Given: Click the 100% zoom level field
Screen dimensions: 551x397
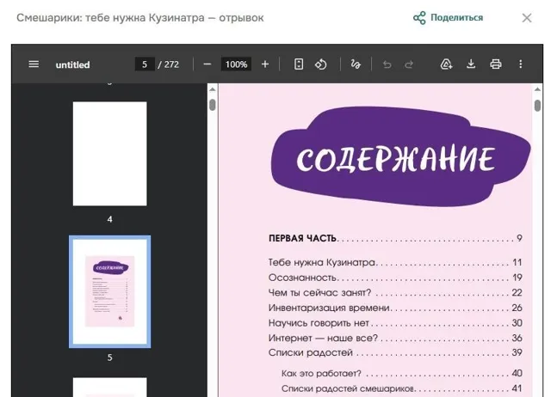Looking at the screenshot, I should [236, 64].
